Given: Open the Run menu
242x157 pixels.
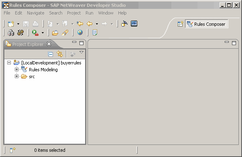Looking at the screenshot, I should [89, 13].
